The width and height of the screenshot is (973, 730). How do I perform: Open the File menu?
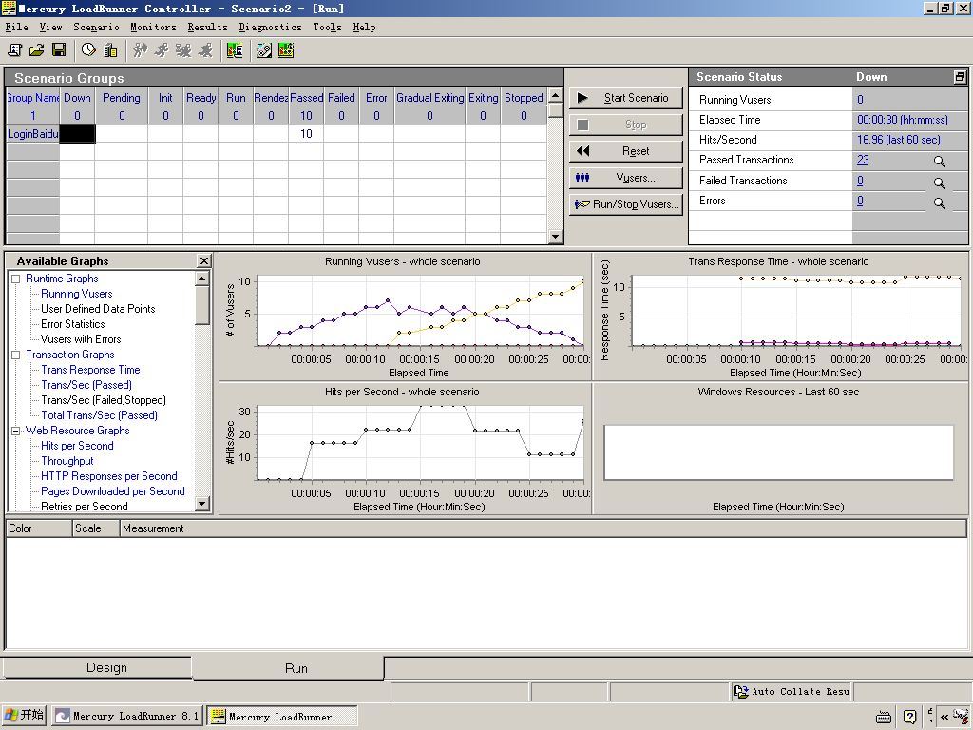[x=17, y=28]
